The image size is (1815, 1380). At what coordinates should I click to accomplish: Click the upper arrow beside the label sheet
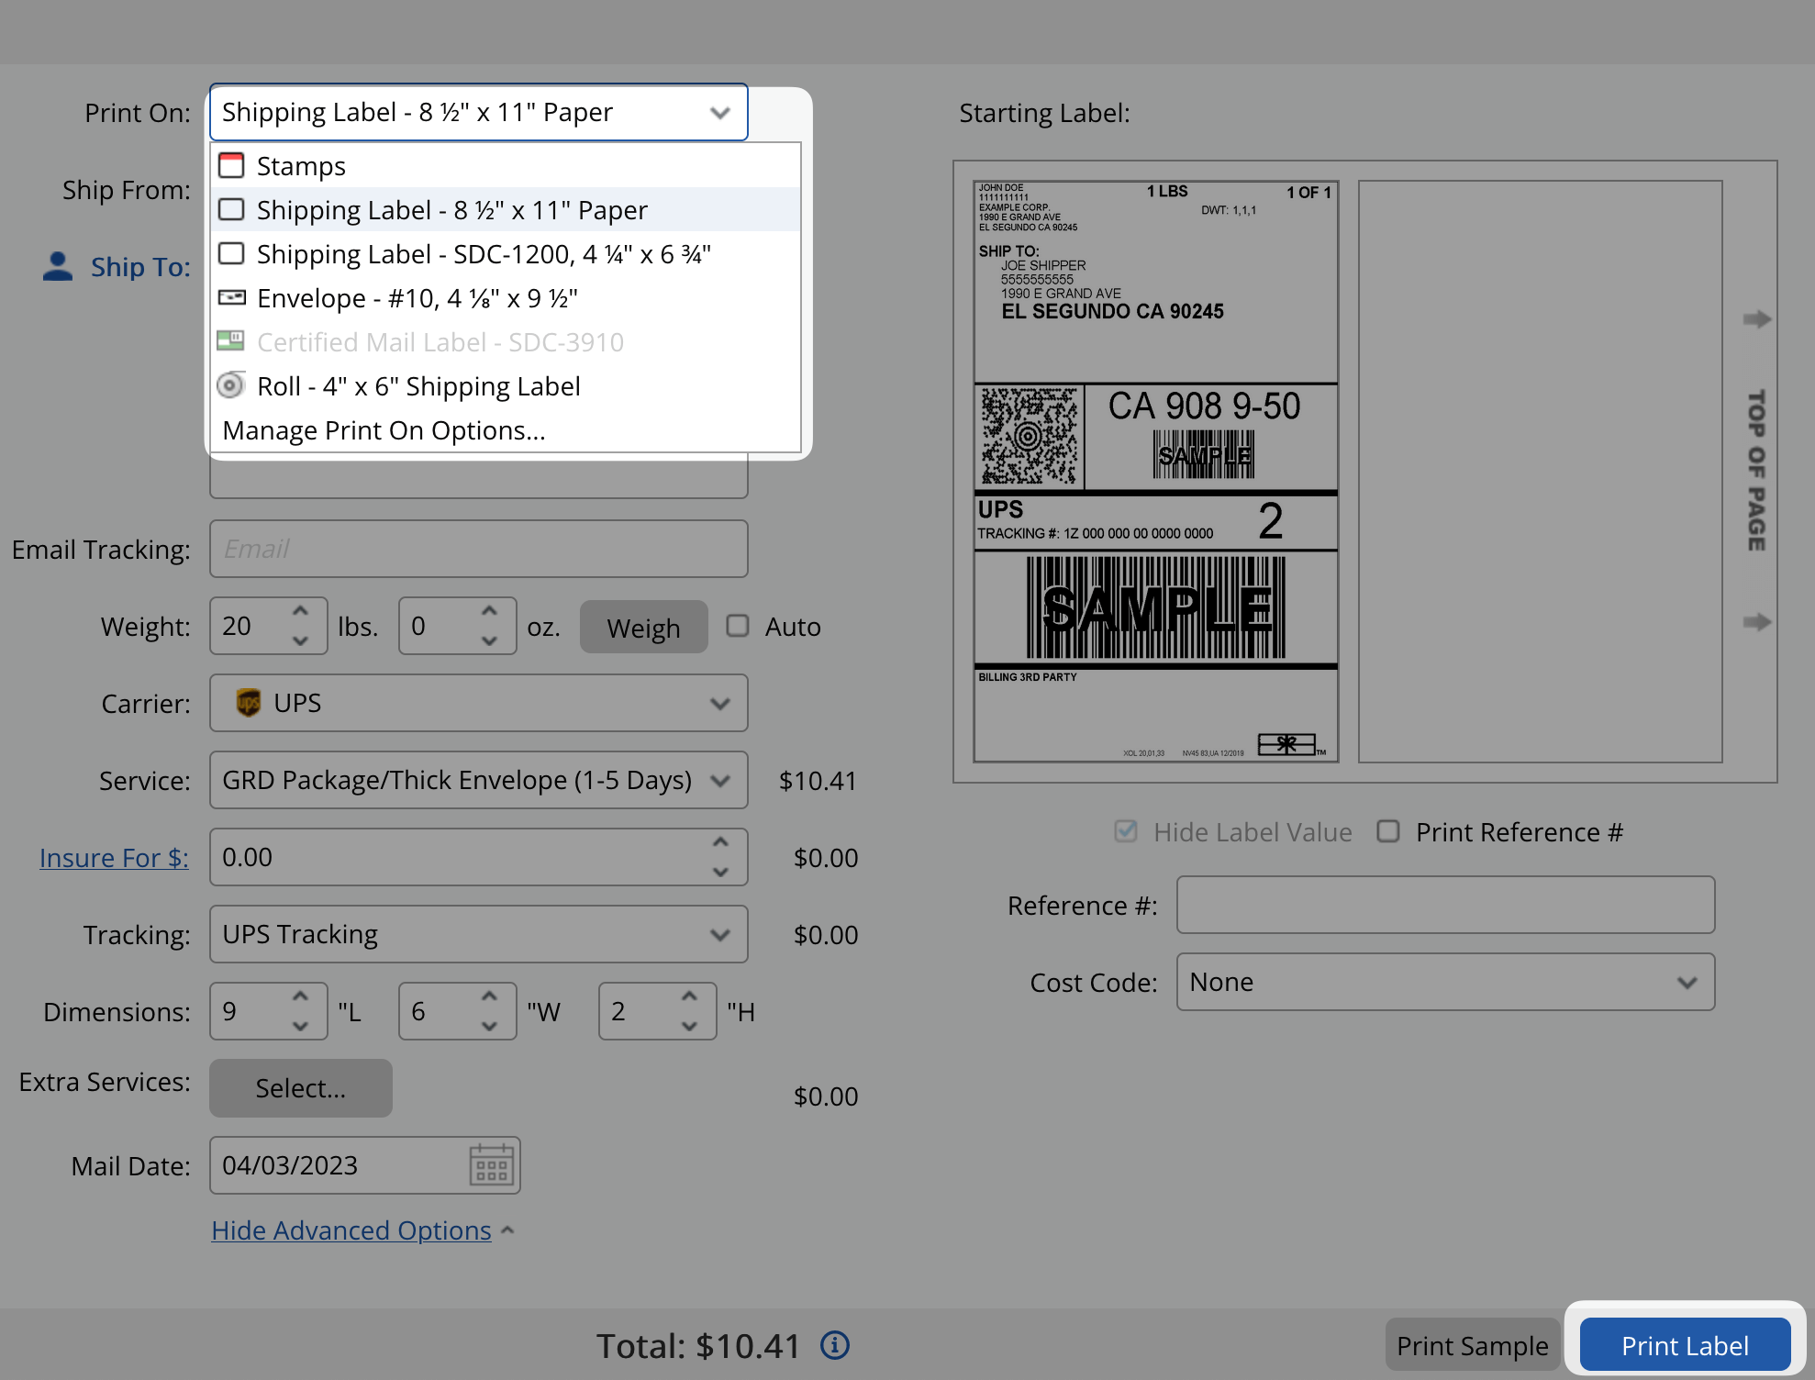(x=1756, y=319)
